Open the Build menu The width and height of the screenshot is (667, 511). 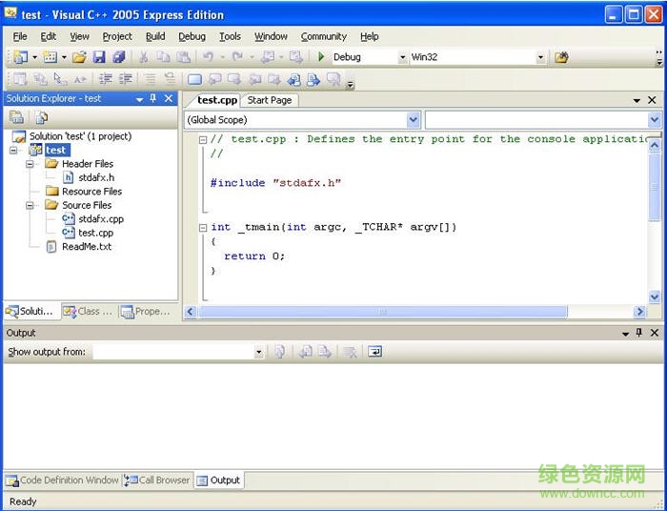(x=155, y=36)
